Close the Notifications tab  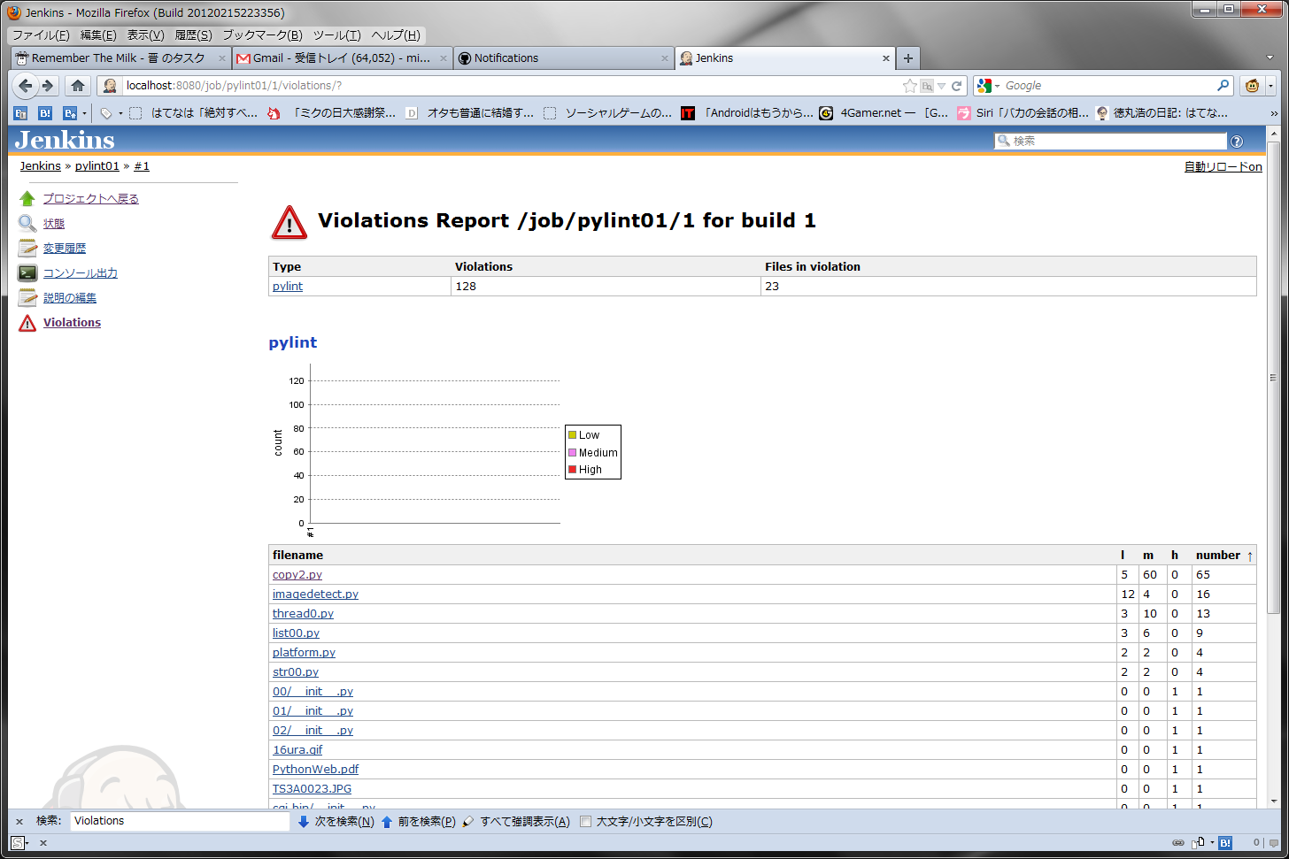point(665,58)
